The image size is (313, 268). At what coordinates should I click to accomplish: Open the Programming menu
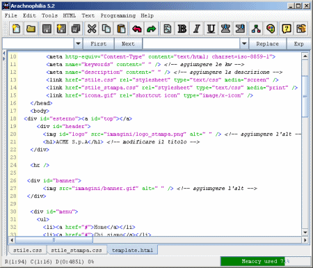[118, 15]
